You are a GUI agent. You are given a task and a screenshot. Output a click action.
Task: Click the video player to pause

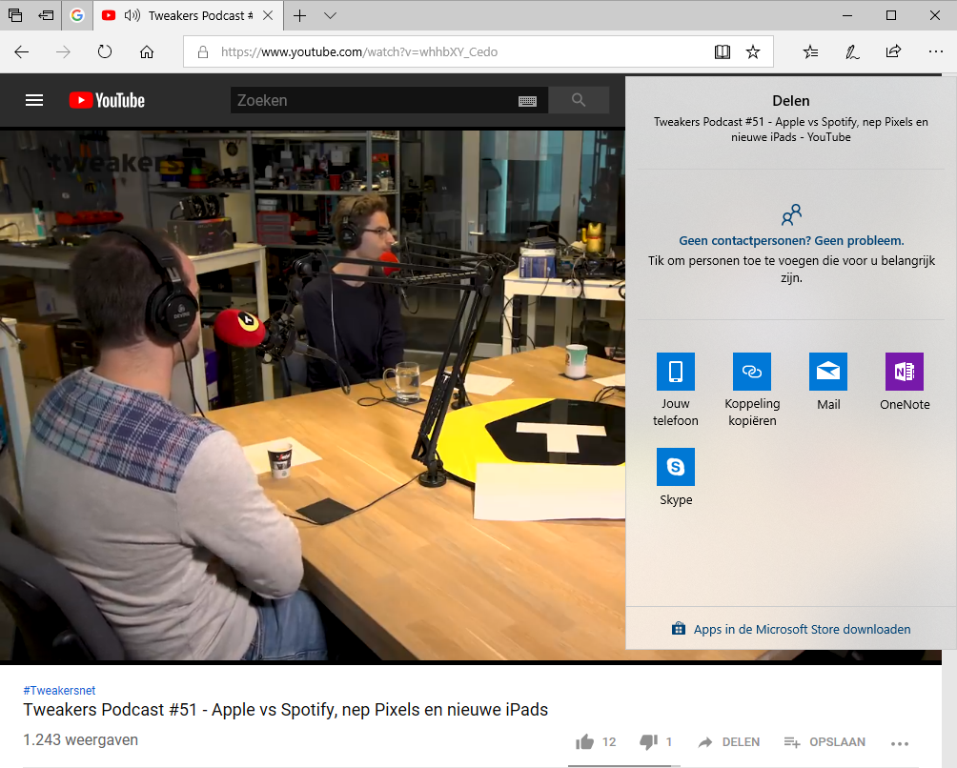[313, 394]
